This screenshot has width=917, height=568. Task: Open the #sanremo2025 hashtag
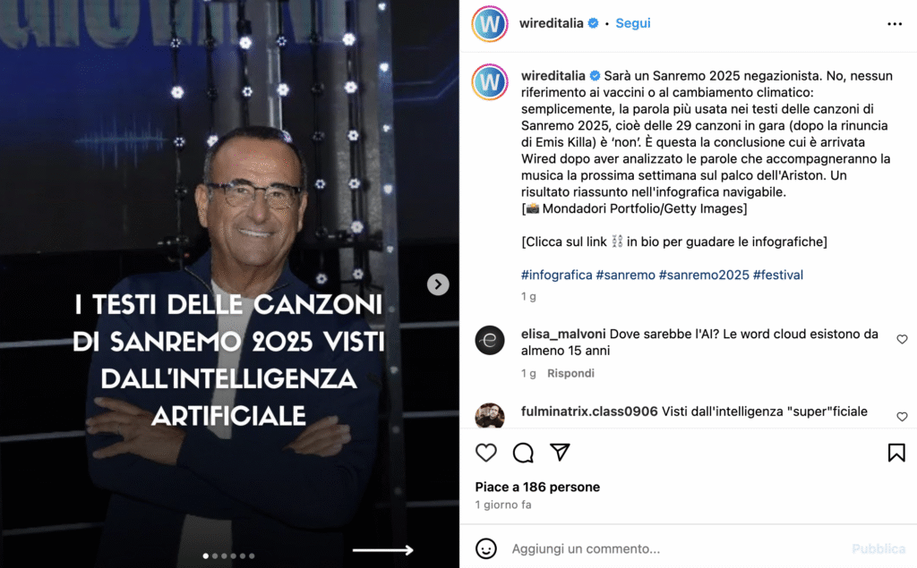704,275
